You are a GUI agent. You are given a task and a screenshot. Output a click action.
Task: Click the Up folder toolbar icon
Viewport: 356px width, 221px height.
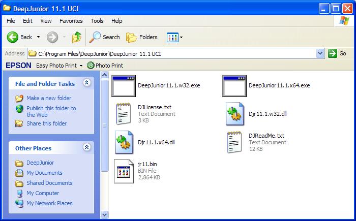coord(77,37)
